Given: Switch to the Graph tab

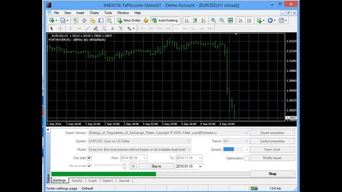Looking at the screenshot, I should 92,181.
